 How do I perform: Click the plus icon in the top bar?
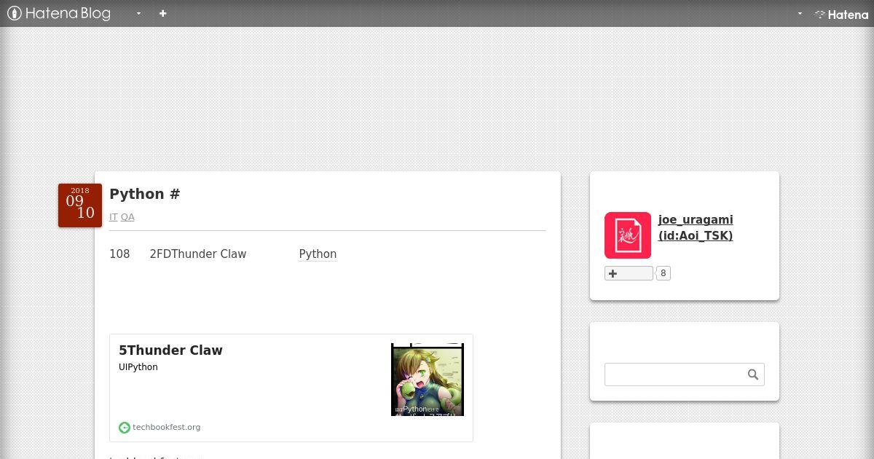click(162, 13)
